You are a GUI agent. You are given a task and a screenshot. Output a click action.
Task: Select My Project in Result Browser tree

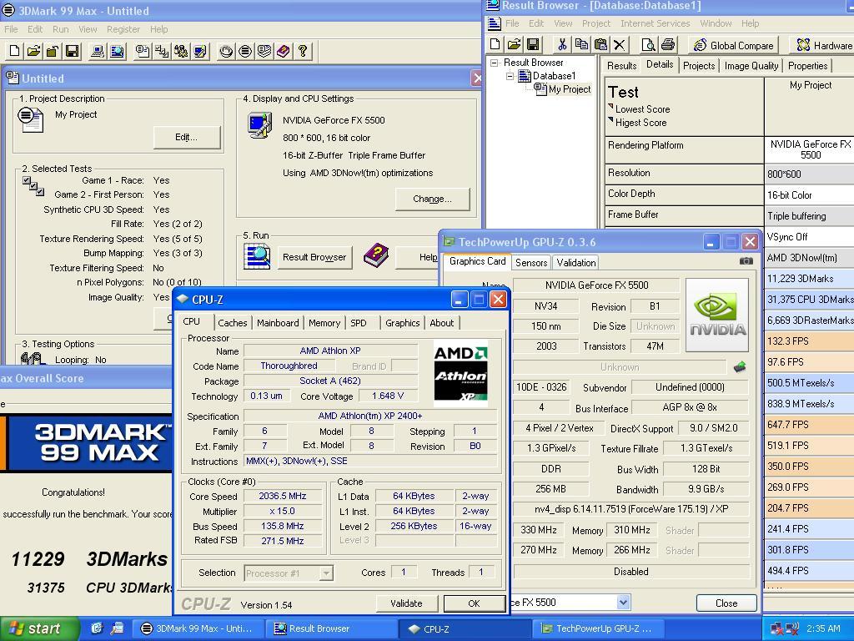(569, 88)
